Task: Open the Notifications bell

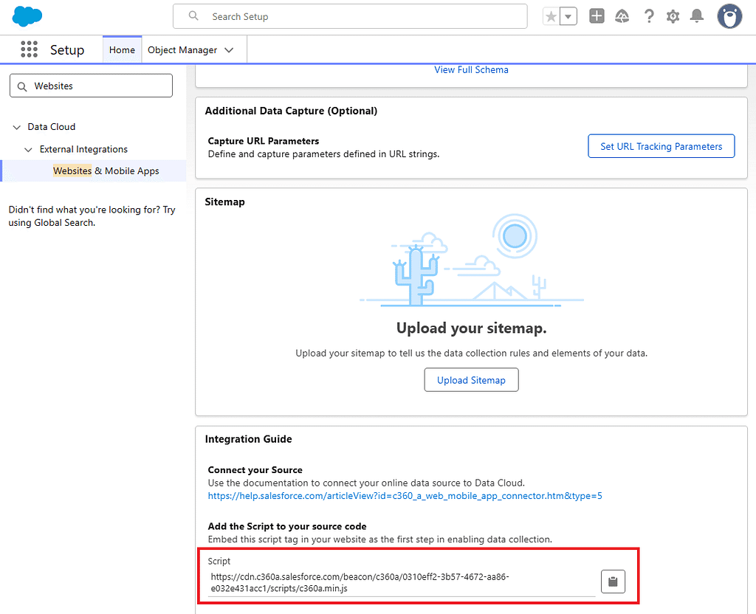Action: click(697, 16)
